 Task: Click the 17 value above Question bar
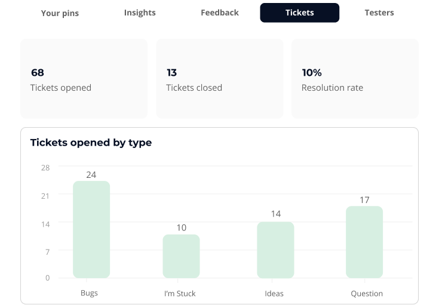coord(364,200)
